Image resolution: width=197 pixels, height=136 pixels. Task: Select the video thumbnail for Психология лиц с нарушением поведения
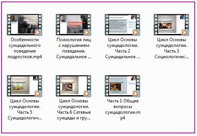click(73, 25)
